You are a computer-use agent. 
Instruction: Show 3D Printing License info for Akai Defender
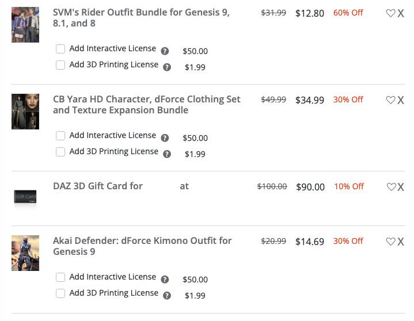point(167,296)
